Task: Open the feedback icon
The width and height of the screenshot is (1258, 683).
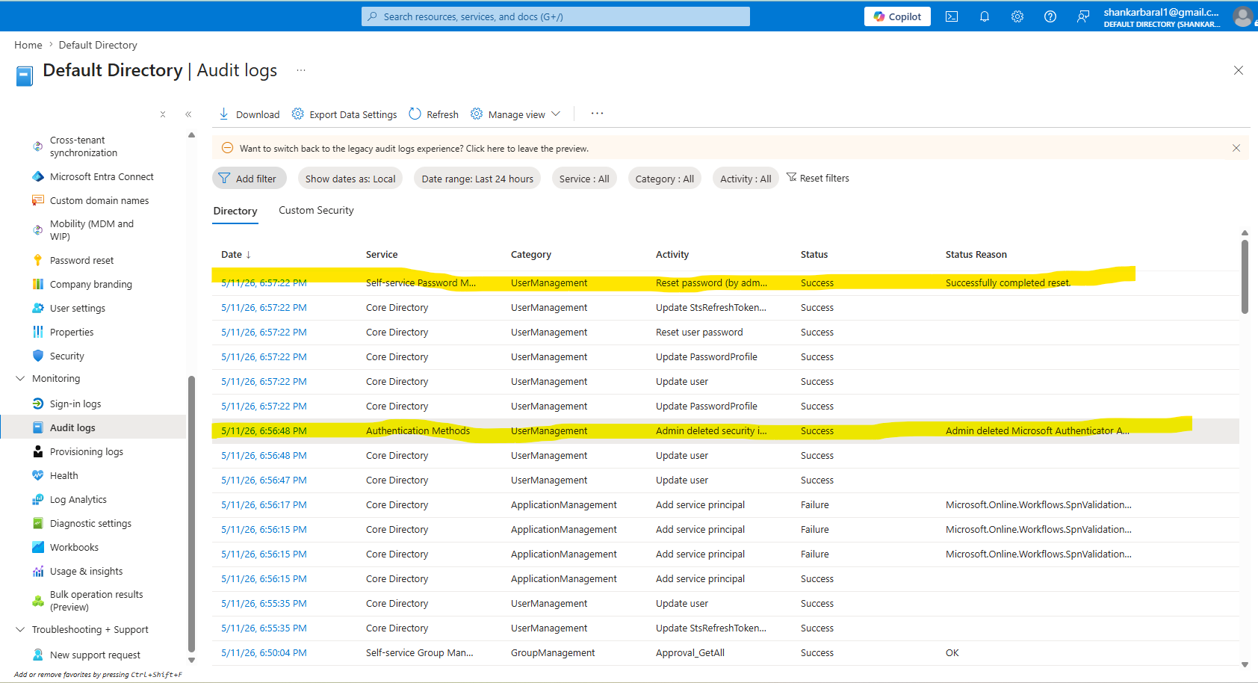Action: pos(1083,16)
